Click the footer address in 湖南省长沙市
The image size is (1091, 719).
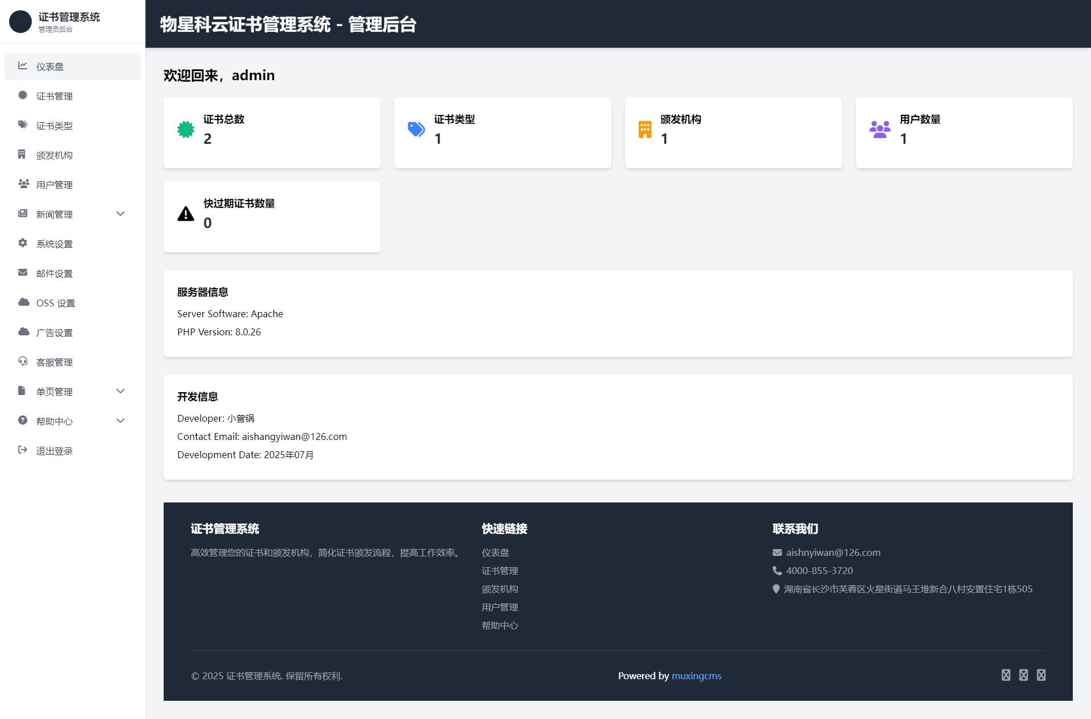click(908, 589)
